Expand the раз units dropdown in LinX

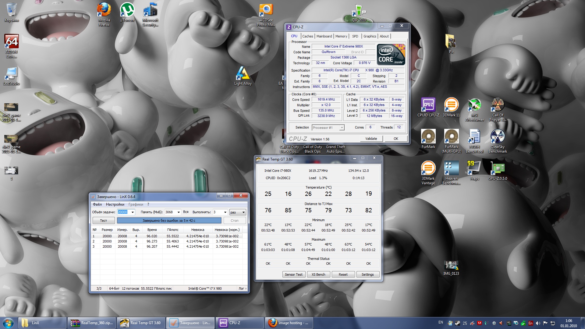pos(243,212)
